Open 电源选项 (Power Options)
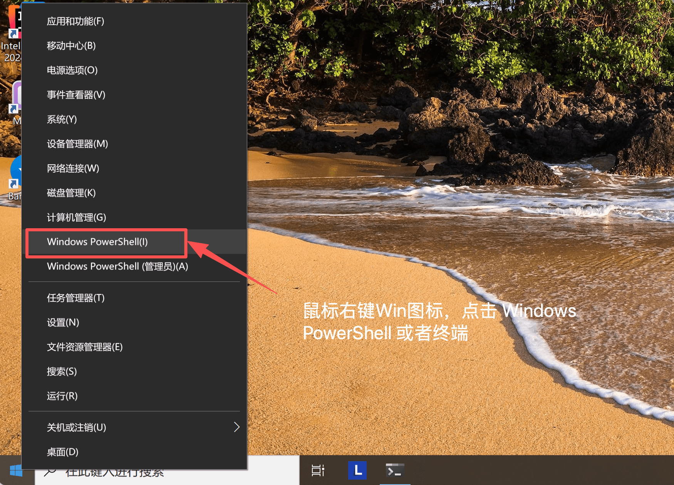 click(72, 70)
